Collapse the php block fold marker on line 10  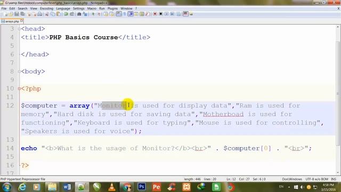click(x=19, y=89)
